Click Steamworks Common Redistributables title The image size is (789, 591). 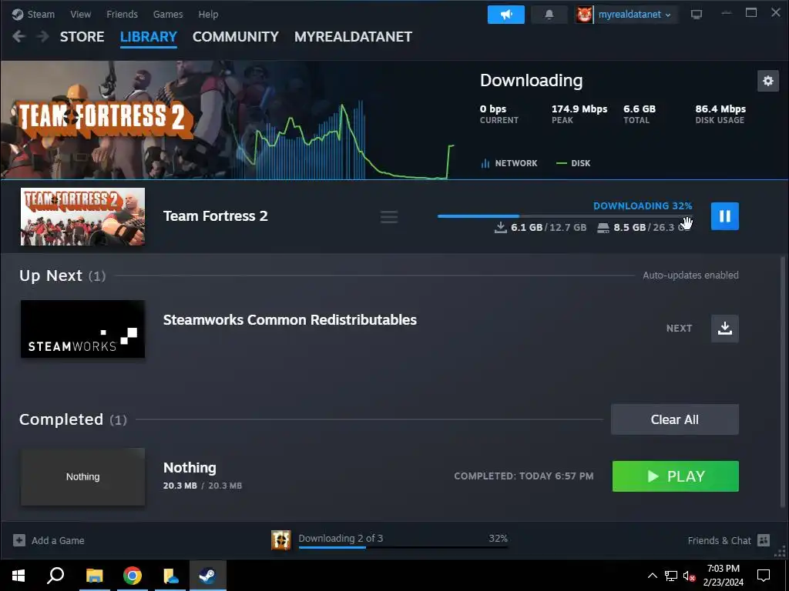pyautogui.click(x=290, y=320)
